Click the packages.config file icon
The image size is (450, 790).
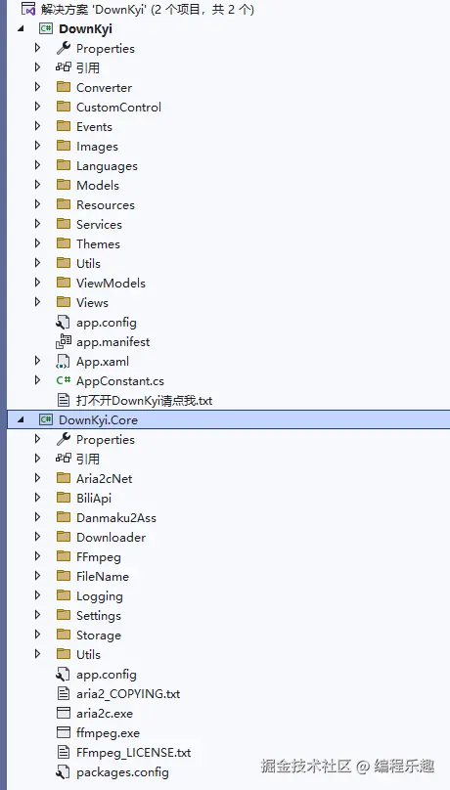(x=63, y=771)
